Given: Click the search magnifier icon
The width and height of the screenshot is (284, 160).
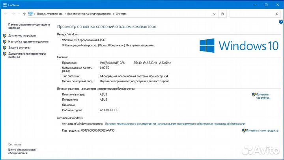Looking at the screenshot, I should click(277, 14).
